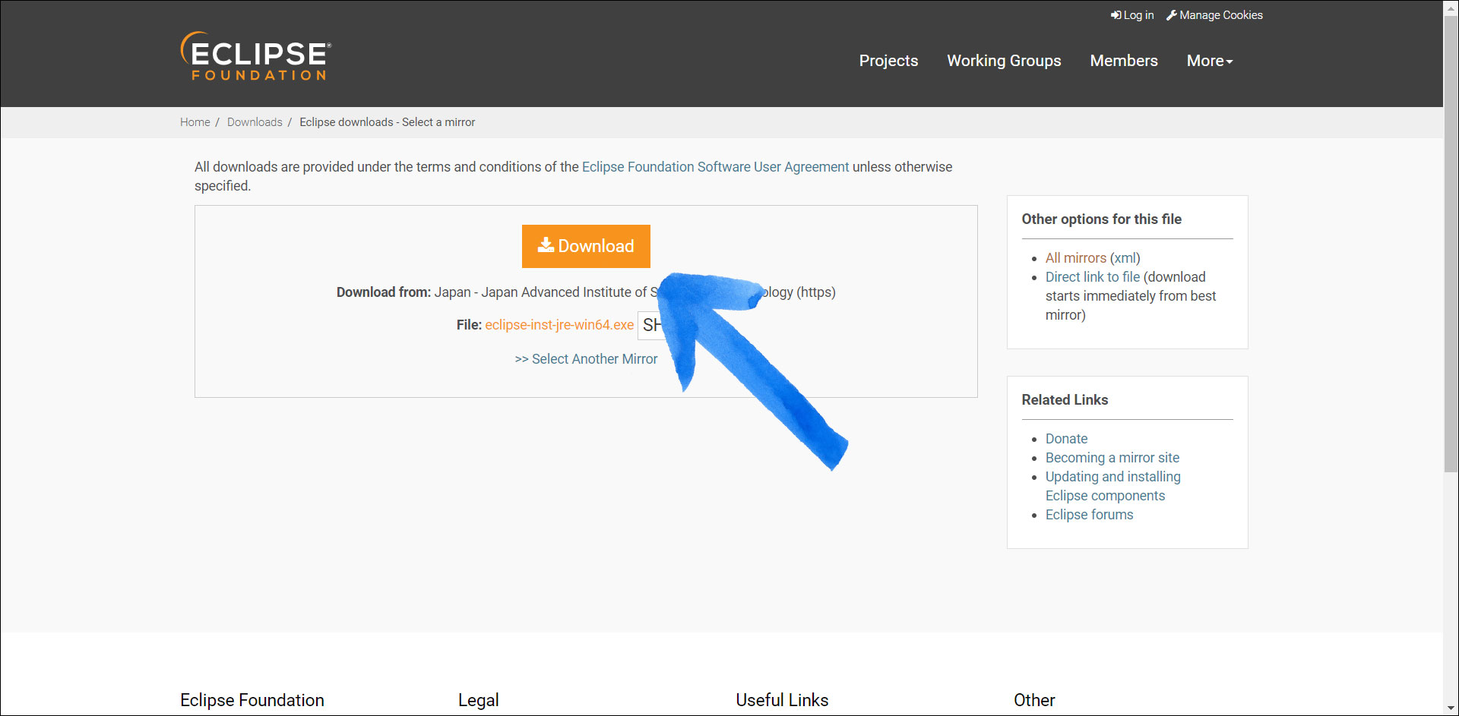Viewport: 1459px width, 716px height.
Task: Click the orange Download button
Action: pos(586,246)
